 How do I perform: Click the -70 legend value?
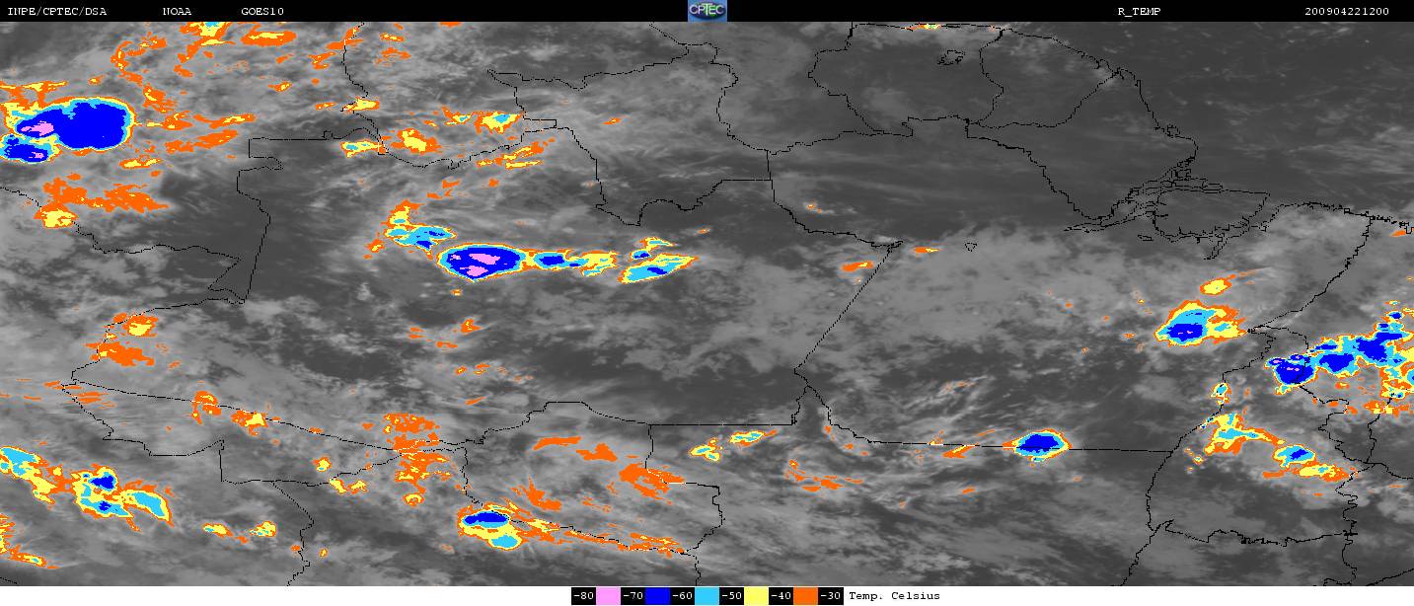(x=633, y=596)
